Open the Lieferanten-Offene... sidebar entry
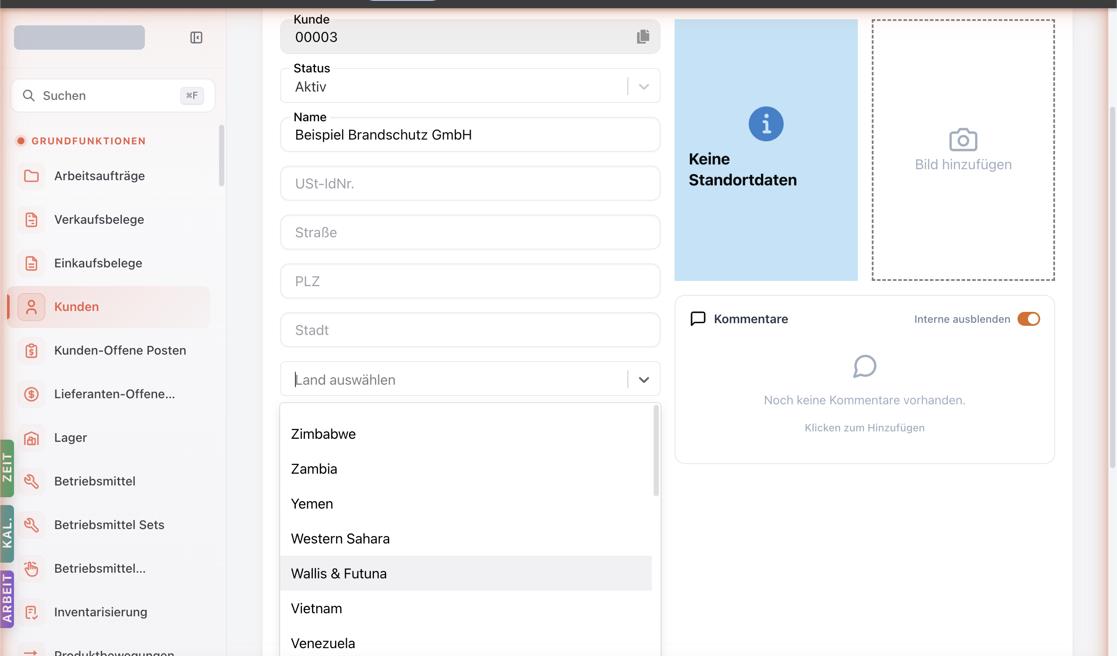1117x656 pixels. pos(109,394)
